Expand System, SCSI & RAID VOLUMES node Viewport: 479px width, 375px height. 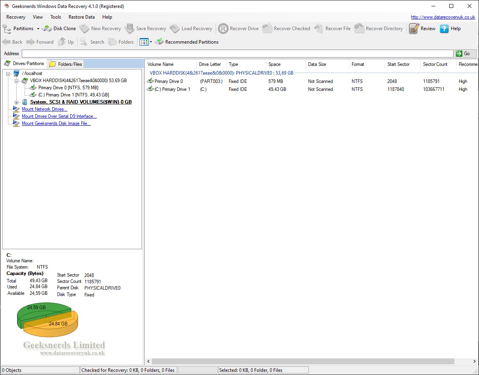[x=17, y=102]
